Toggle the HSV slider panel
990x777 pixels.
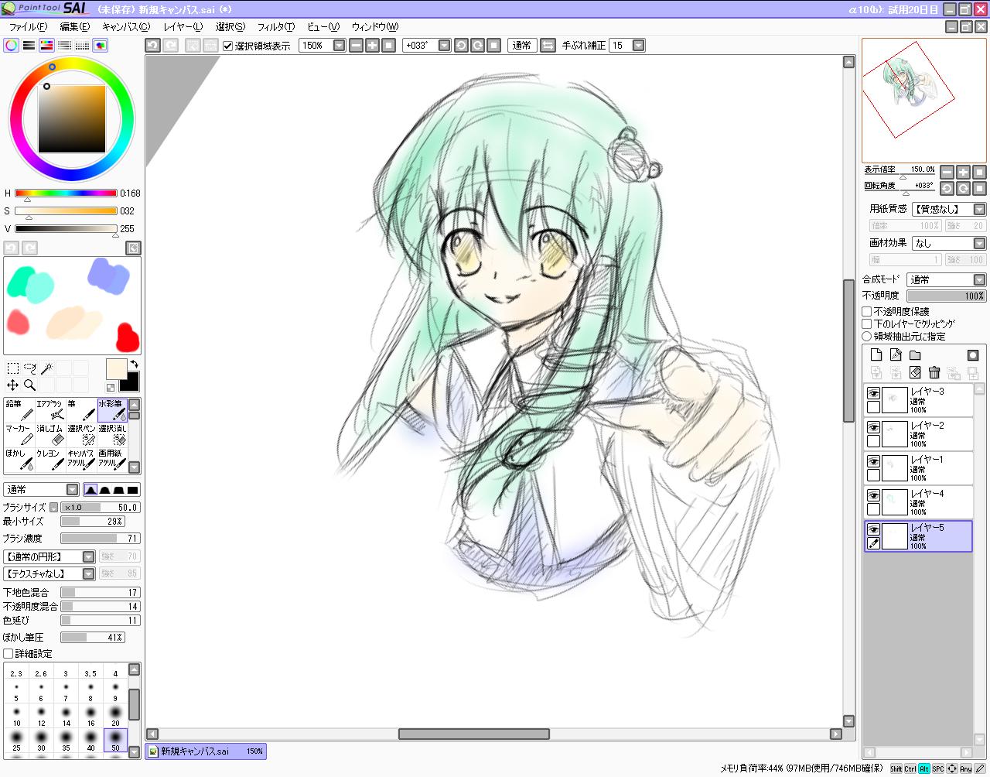pyautogui.click(x=47, y=46)
